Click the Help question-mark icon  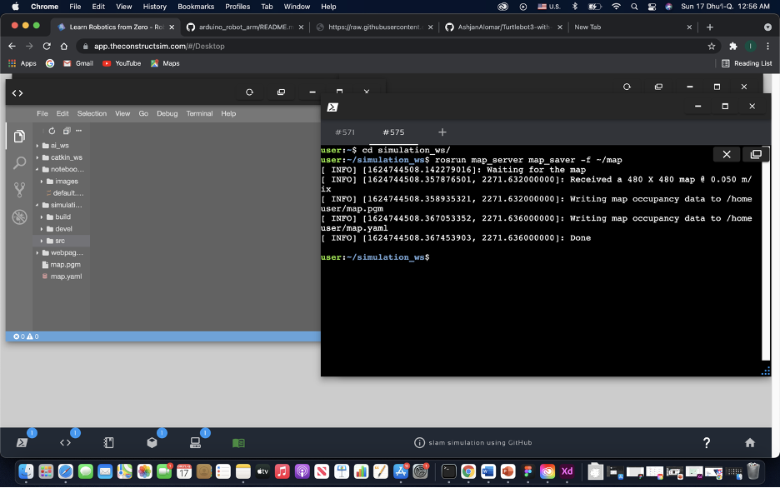(706, 442)
